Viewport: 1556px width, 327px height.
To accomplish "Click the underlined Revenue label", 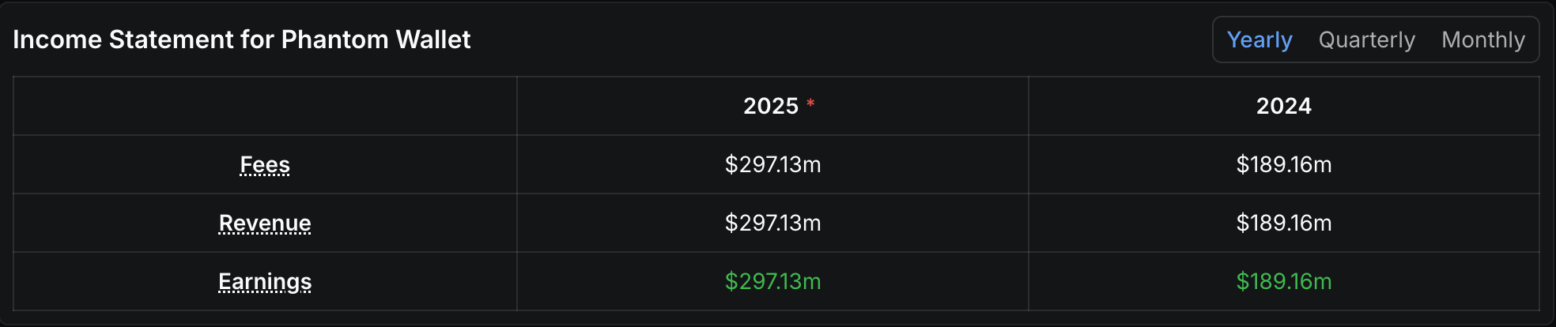I will click(265, 223).
